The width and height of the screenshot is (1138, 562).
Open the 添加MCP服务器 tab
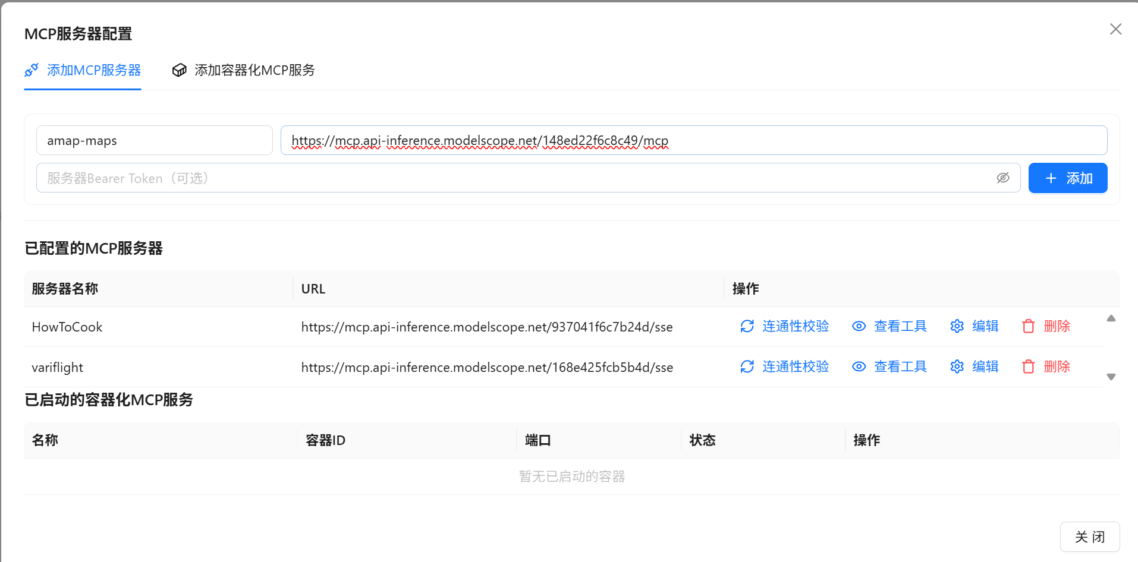pyautogui.click(x=93, y=70)
